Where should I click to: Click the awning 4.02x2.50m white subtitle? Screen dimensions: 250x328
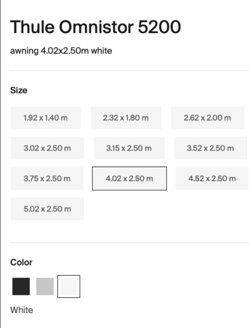(x=61, y=51)
